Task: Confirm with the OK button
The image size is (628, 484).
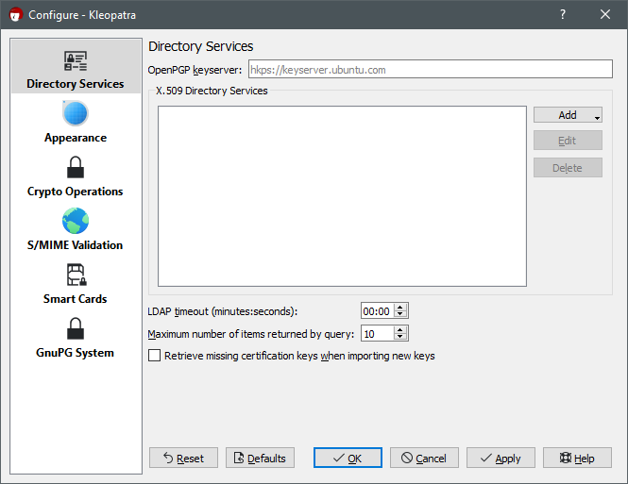Action: point(348,458)
